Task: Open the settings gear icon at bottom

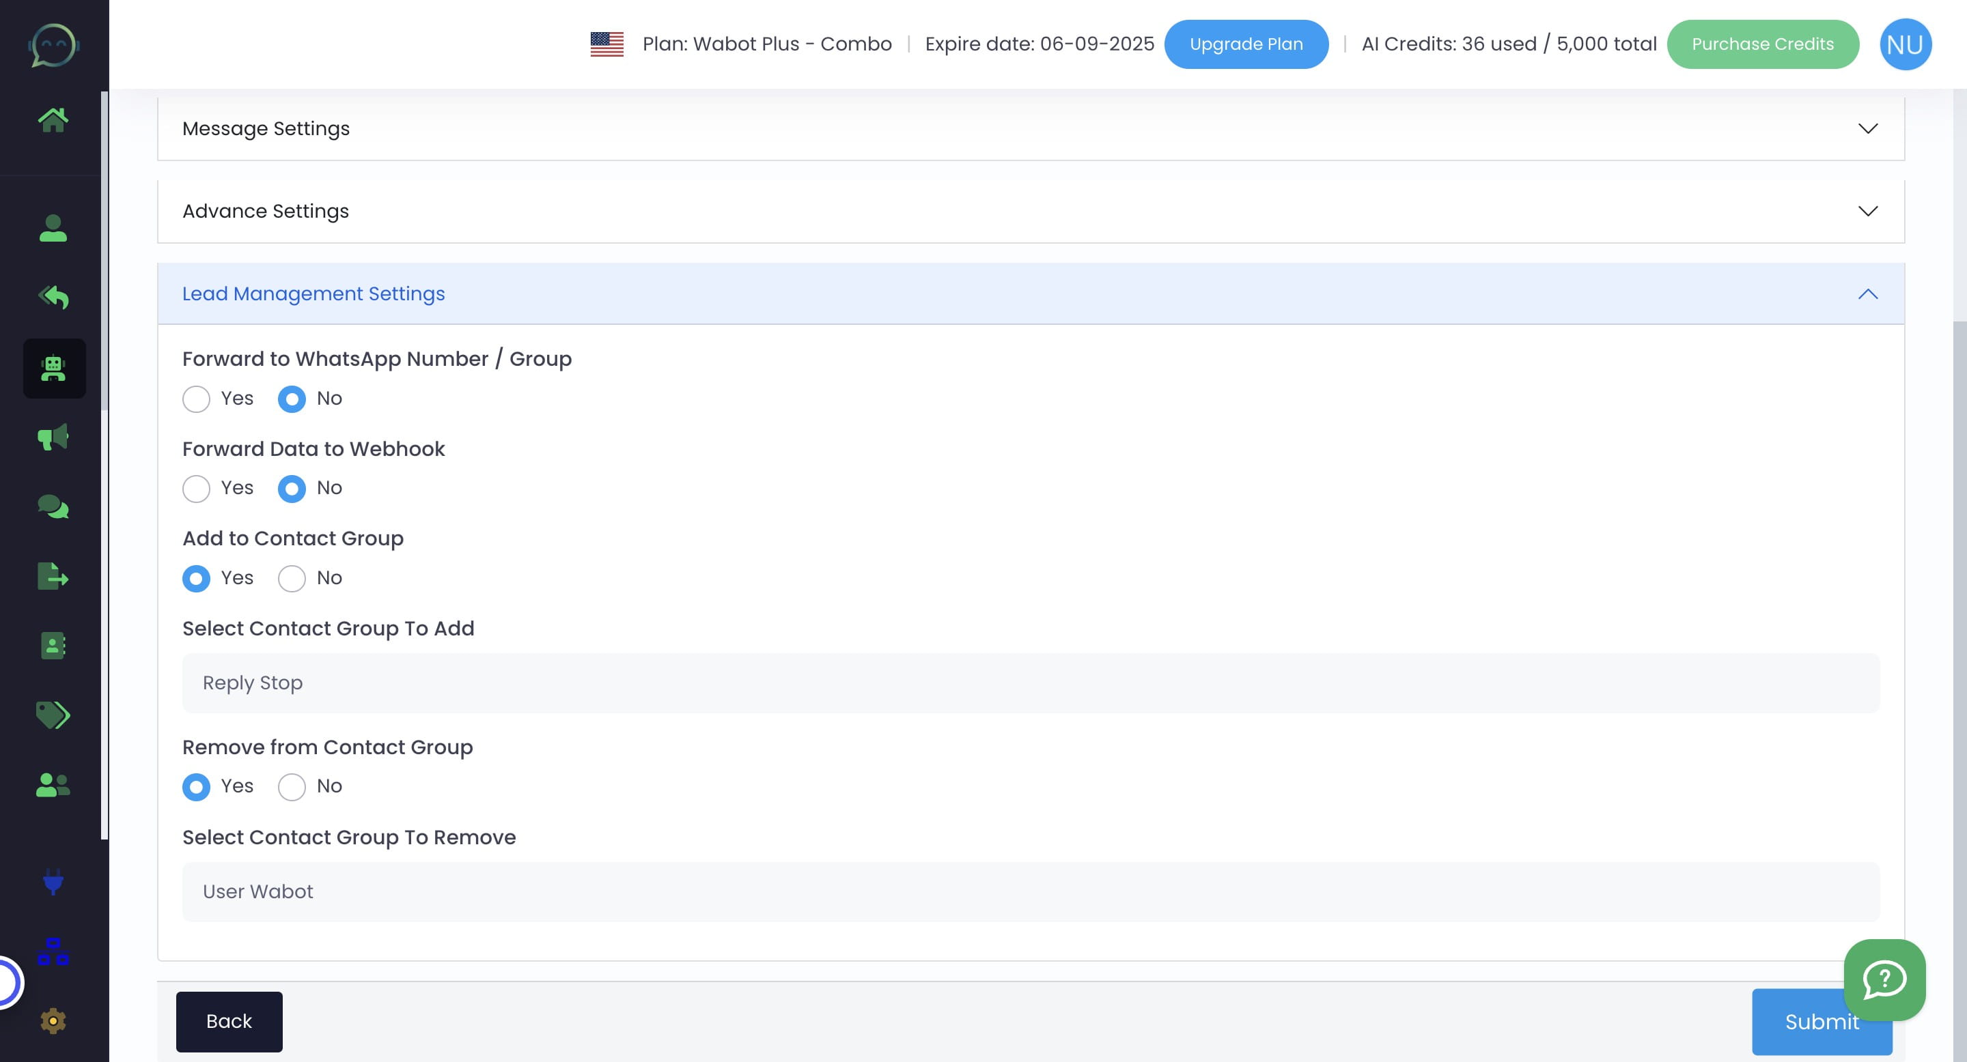Action: click(x=53, y=1020)
